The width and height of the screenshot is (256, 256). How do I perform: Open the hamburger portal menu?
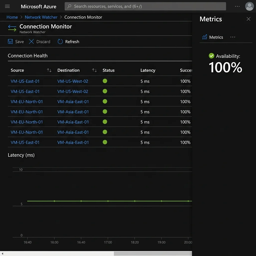[7, 6]
